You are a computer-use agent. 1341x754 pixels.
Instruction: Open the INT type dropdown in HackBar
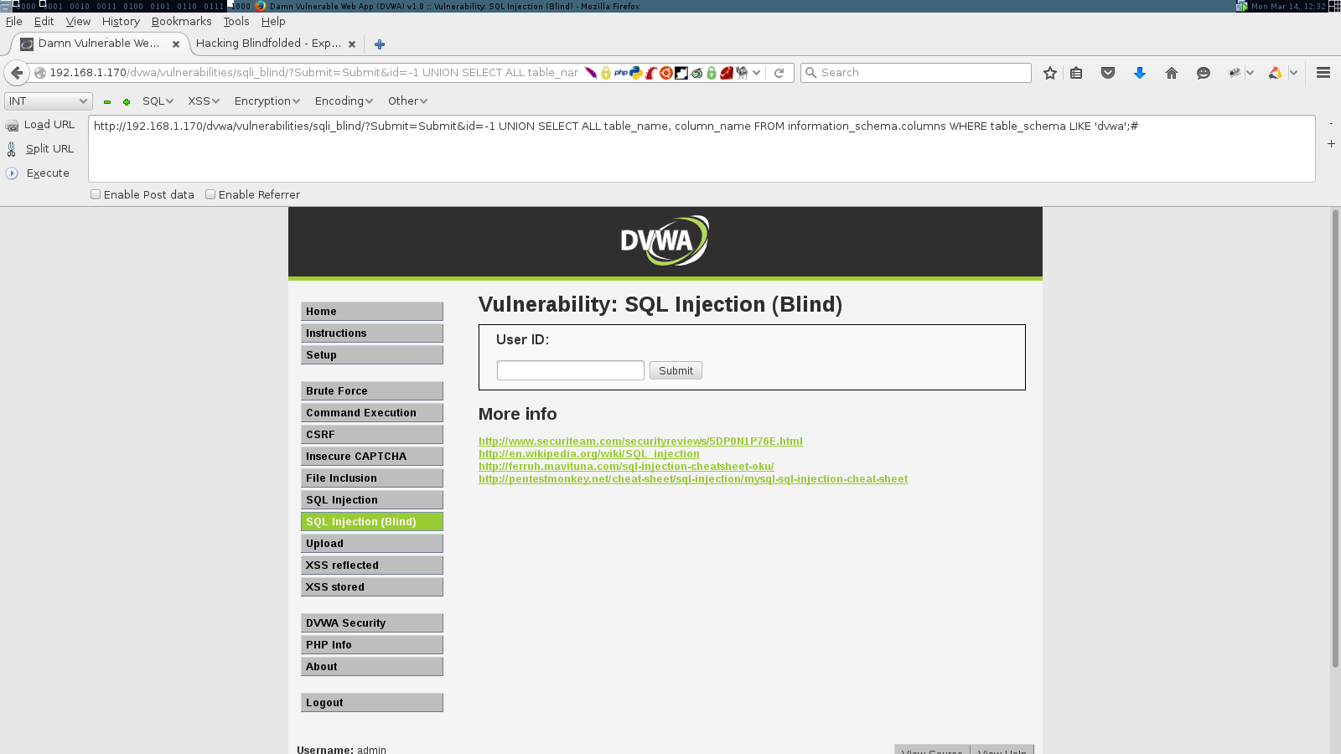click(x=49, y=101)
